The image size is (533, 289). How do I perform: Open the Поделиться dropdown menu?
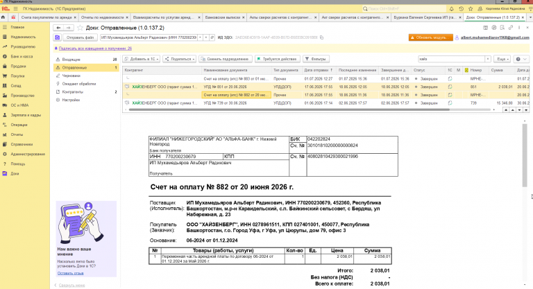point(180,59)
